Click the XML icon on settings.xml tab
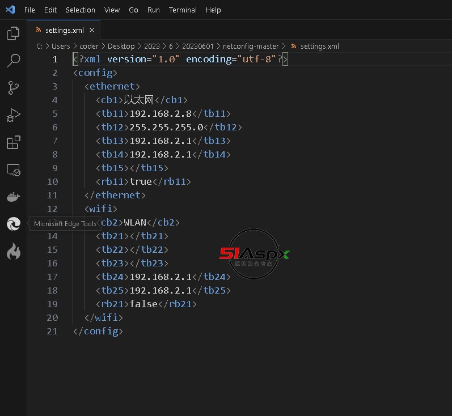The image size is (452, 416). click(39, 30)
